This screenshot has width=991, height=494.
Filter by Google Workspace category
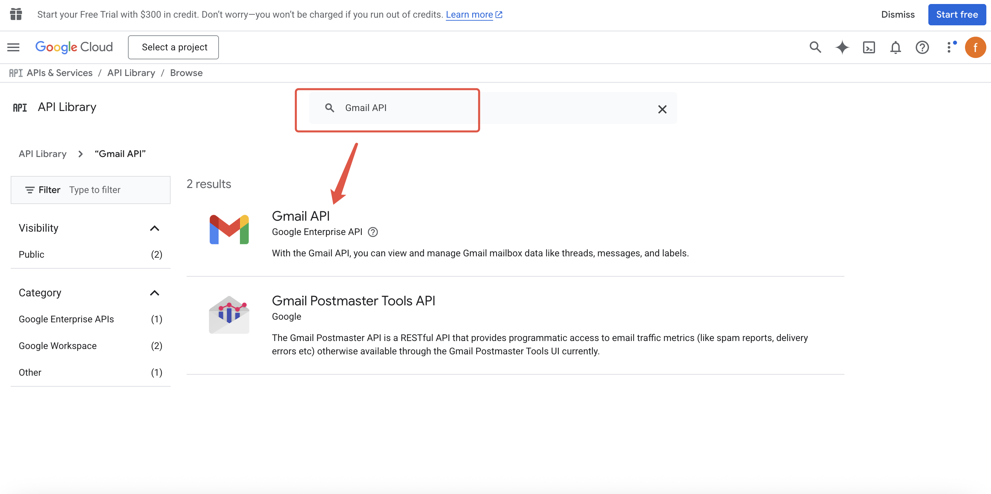[90, 346]
